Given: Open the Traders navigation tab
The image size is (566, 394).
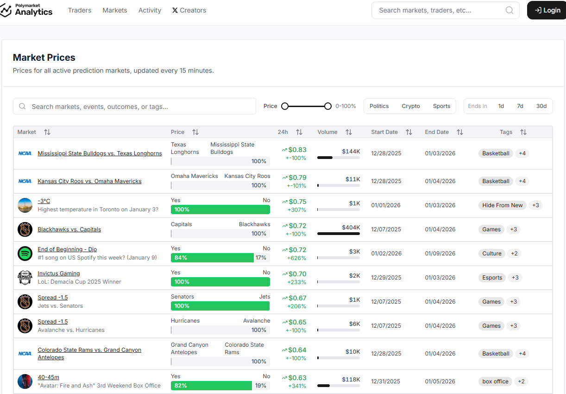Looking at the screenshot, I should click(x=80, y=10).
